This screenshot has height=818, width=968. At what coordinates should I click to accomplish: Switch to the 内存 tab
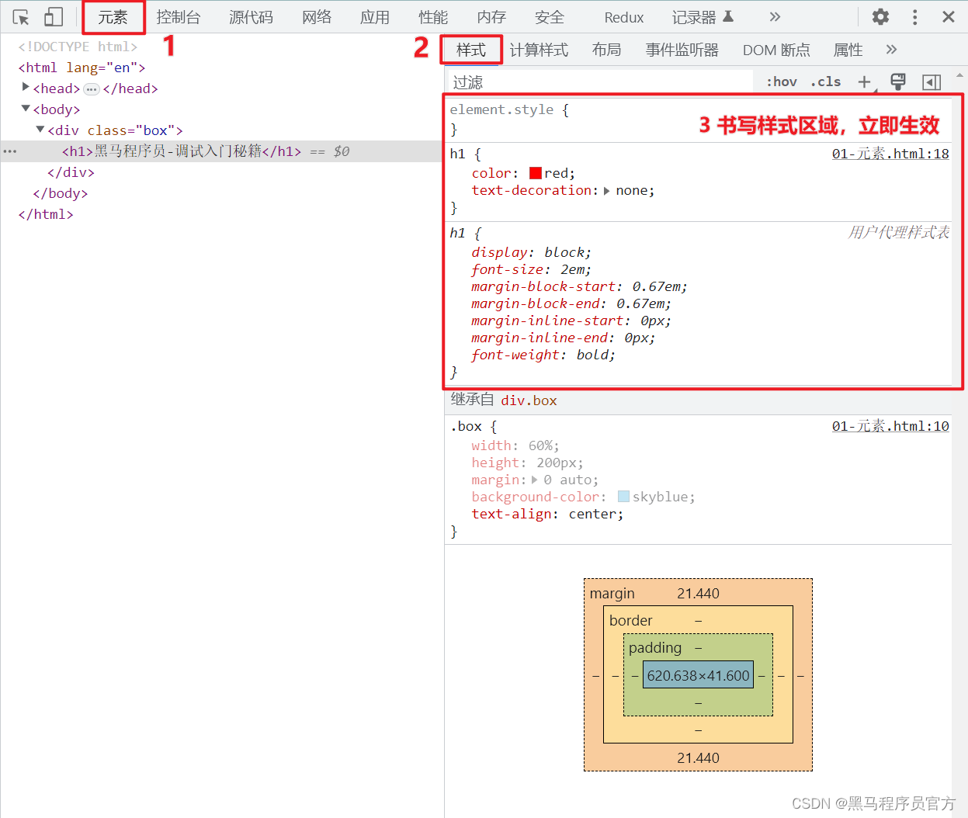(491, 17)
